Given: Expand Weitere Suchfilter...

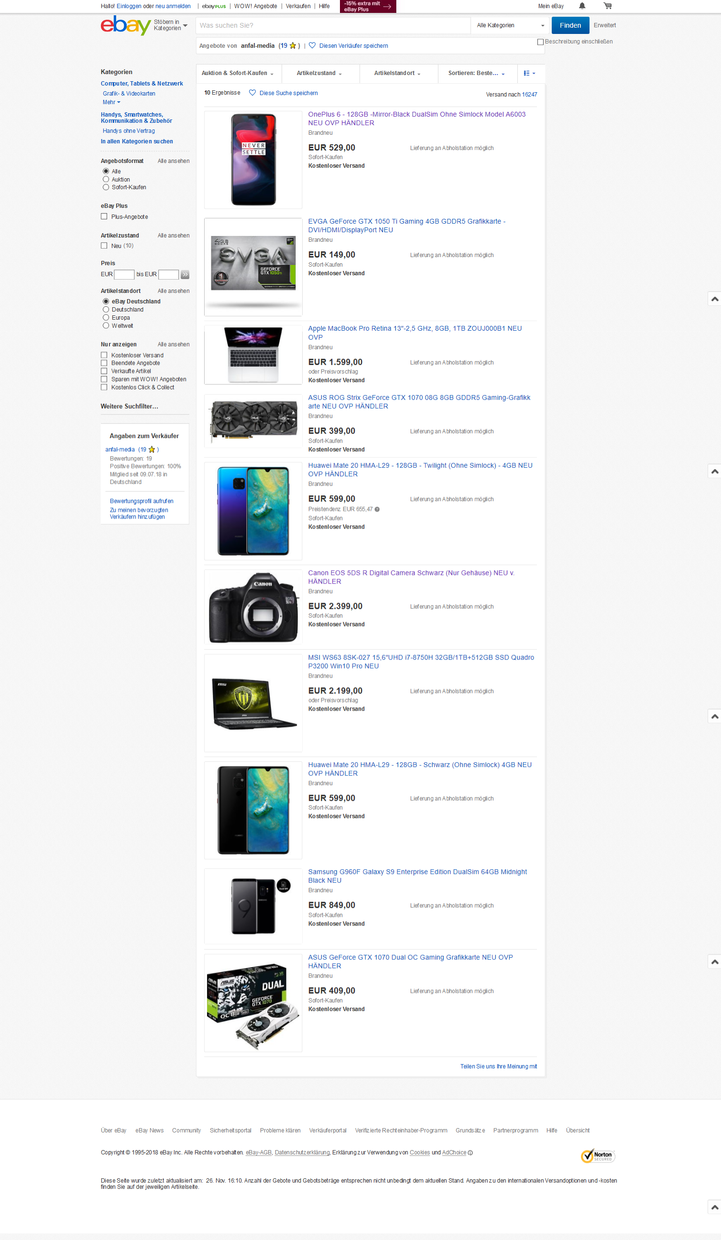Looking at the screenshot, I should coord(130,407).
